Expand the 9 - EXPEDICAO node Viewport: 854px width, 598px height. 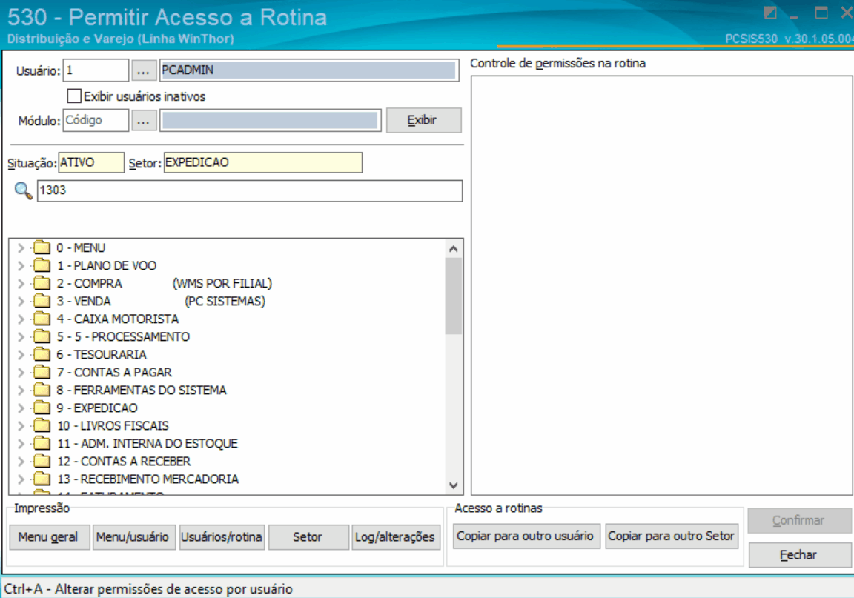click(21, 408)
